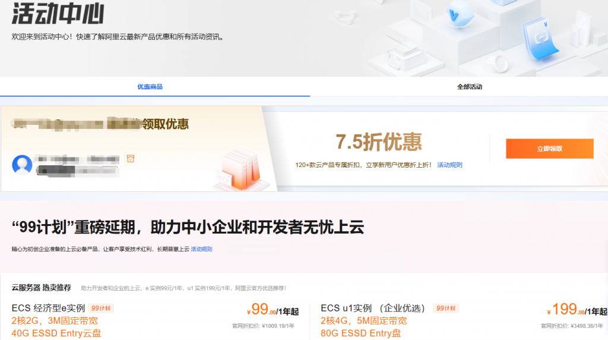The width and height of the screenshot is (608, 340).
Task: Click the 40G ESSD Entry云盘 spec text
Action: click(x=56, y=333)
